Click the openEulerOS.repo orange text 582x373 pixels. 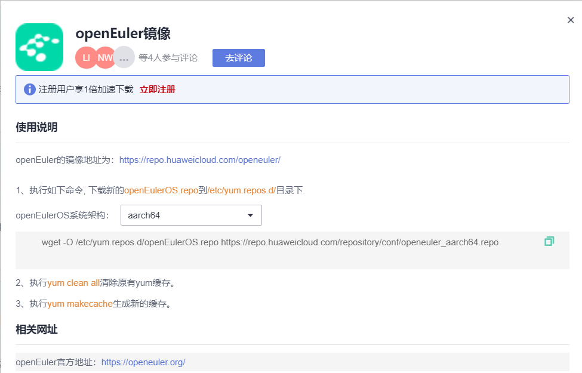pos(161,190)
